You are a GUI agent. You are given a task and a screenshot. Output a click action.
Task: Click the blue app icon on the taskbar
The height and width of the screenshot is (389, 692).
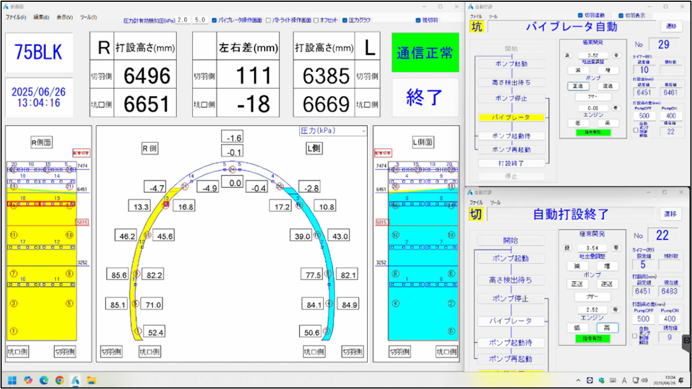click(76, 379)
